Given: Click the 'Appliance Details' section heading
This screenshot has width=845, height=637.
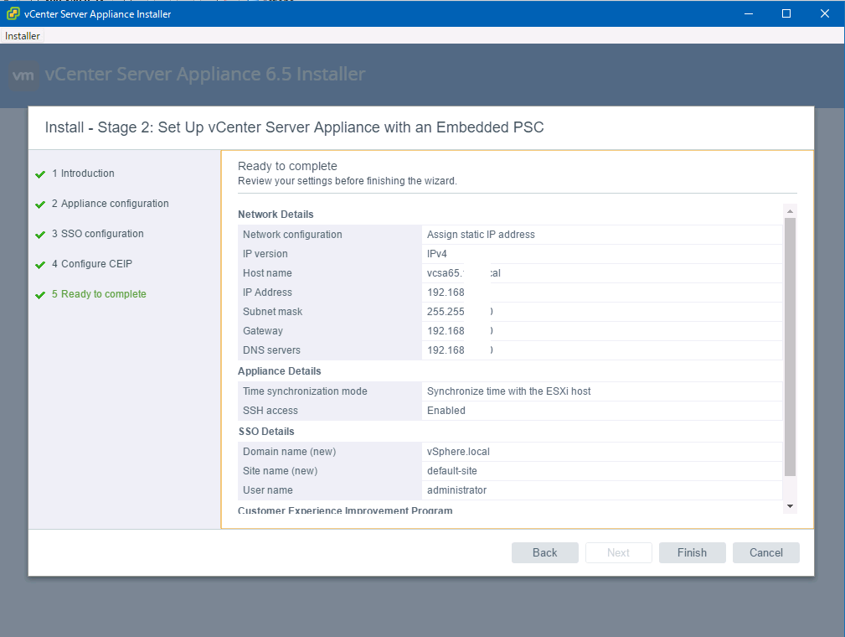Looking at the screenshot, I should pyautogui.click(x=279, y=371).
